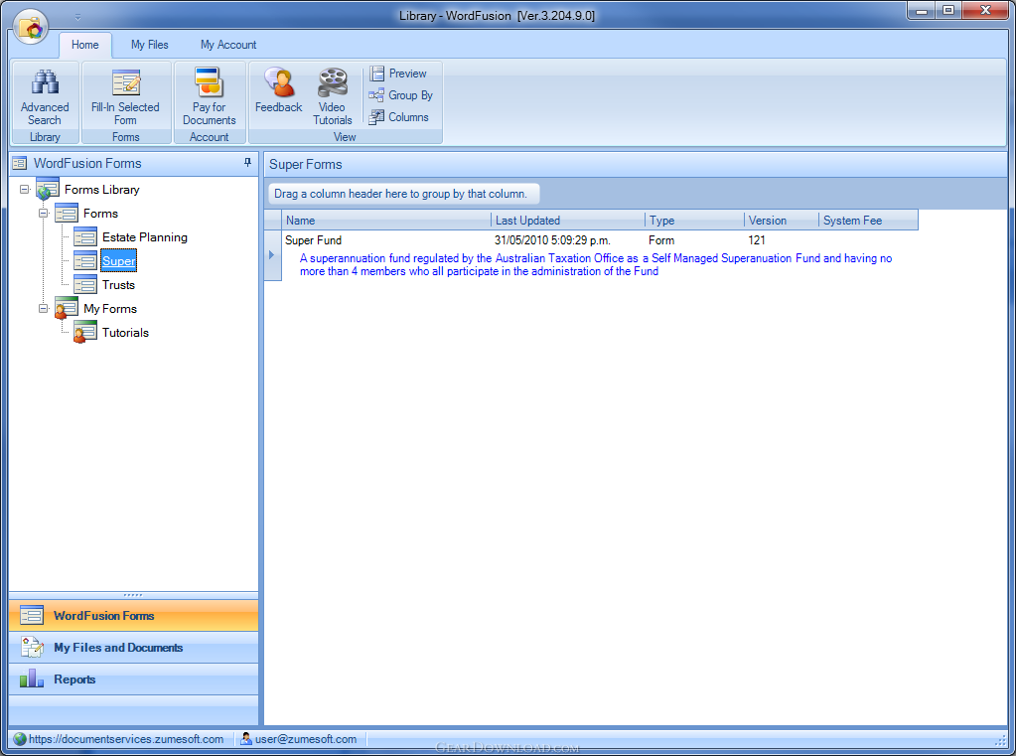Toggle the Group By panel option
Viewport: 1016px width, 756px height.
(x=400, y=95)
